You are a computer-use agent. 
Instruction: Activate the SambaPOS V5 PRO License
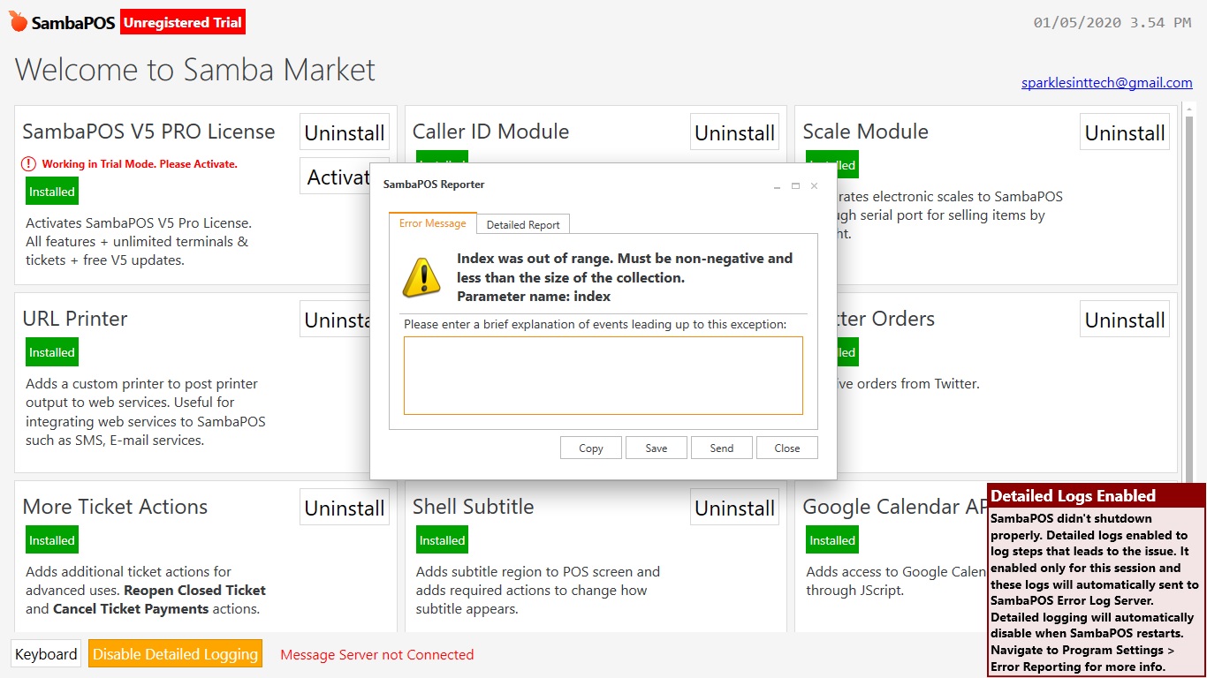click(336, 177)
